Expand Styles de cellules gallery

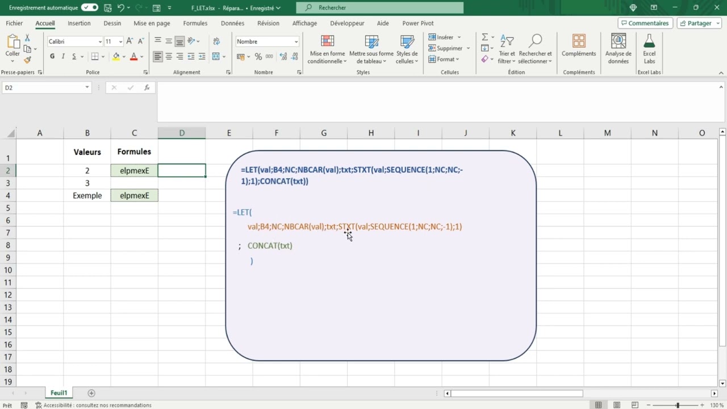[407, 49]
